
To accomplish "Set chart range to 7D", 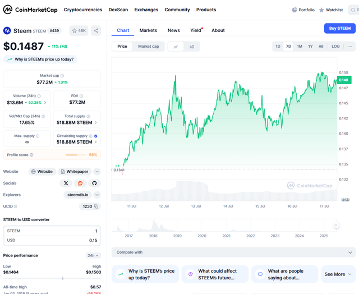I will click(x=288, y=47).
